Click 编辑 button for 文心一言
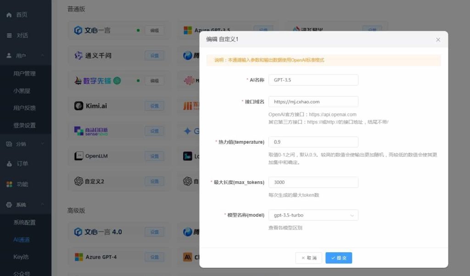Image resolution: width=470 pixels, height=276 pixels. coord(154,30)
